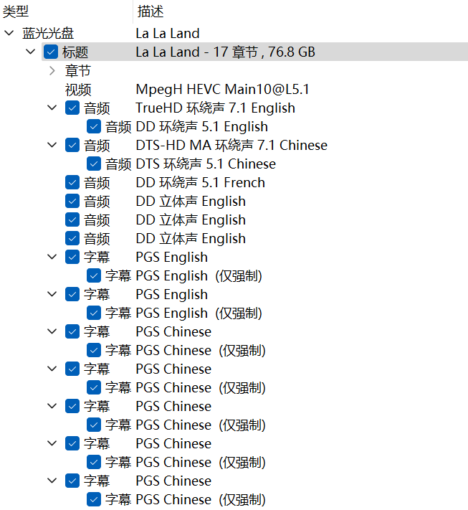This screenshot has height=510, width=468.
Task: Collapse the second PGS English subtitle node
Action: tap(52, 294)
